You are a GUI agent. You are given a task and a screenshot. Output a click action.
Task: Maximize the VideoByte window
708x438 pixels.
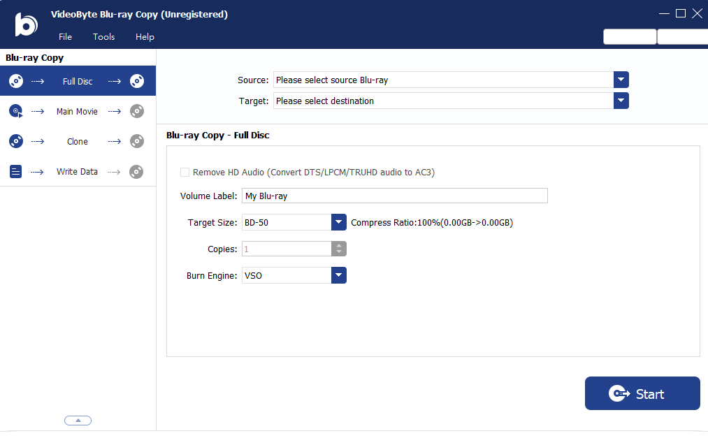(x=681, y=13)
